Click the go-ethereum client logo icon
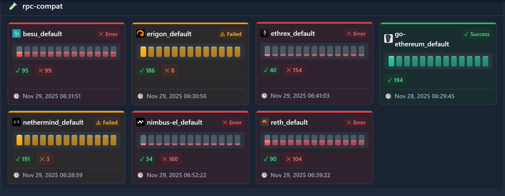The height and width of the screenshot is (196, 505). (388, 39)
